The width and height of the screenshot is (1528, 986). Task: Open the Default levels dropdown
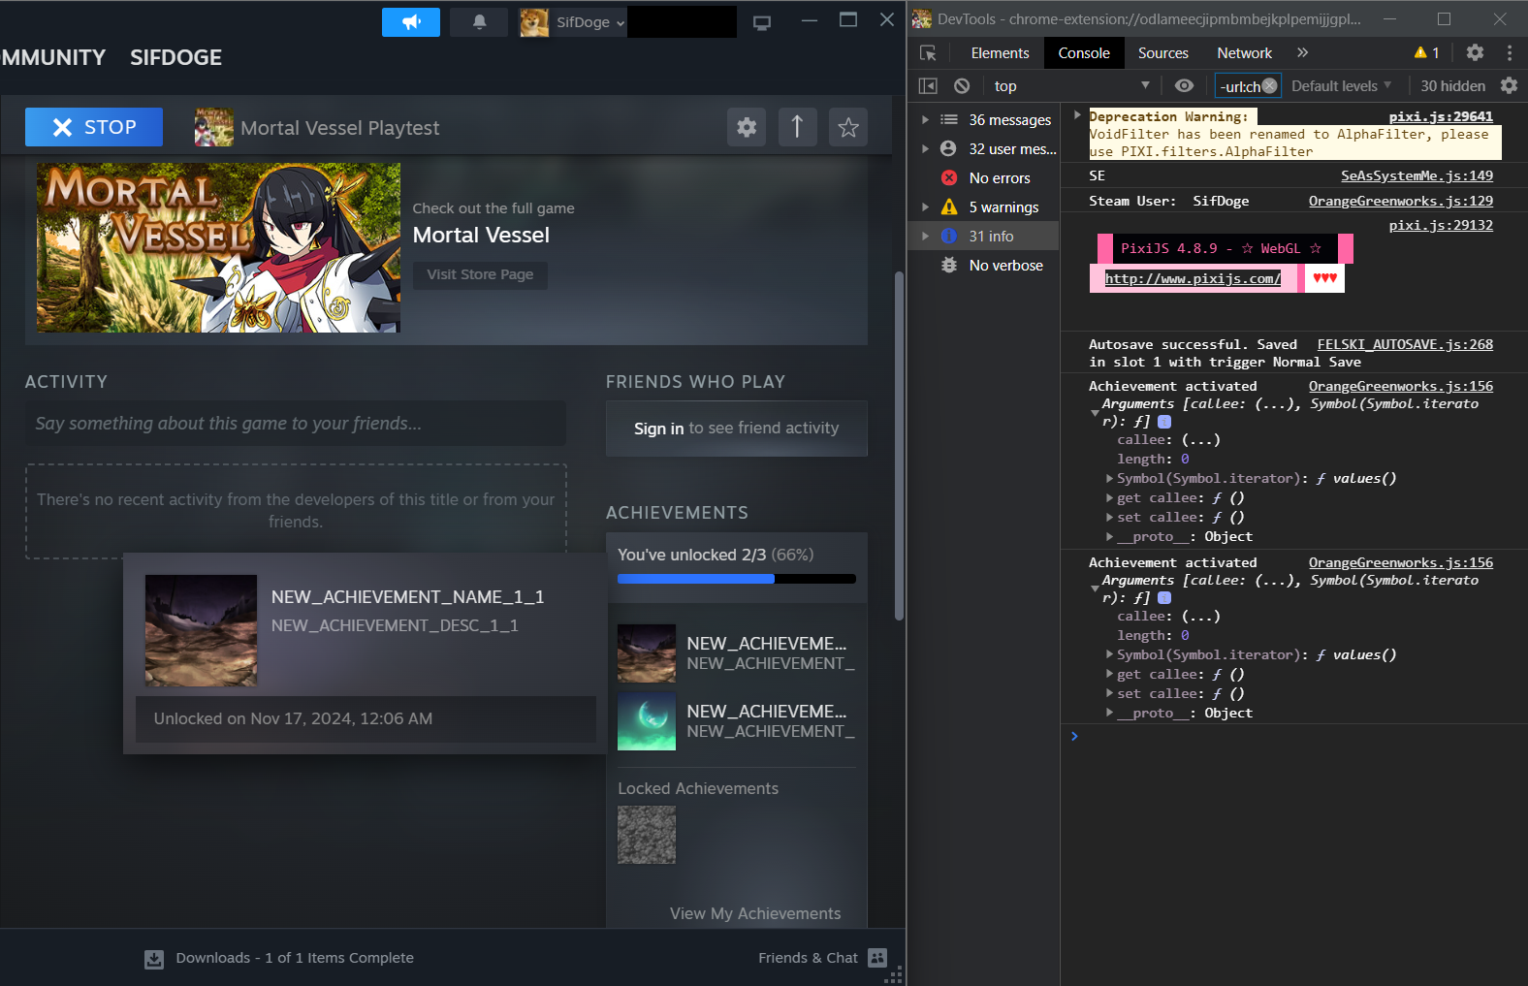[x=1342, y=86]
